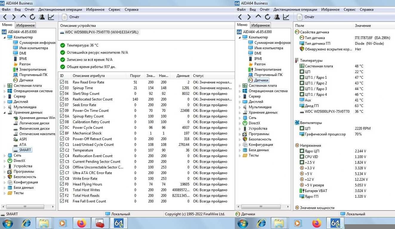Uncheck Current Pending Sector Count checkbox
Image resolution: width=395 pixels, height=229 pixels.
click(x=62, y=162)
